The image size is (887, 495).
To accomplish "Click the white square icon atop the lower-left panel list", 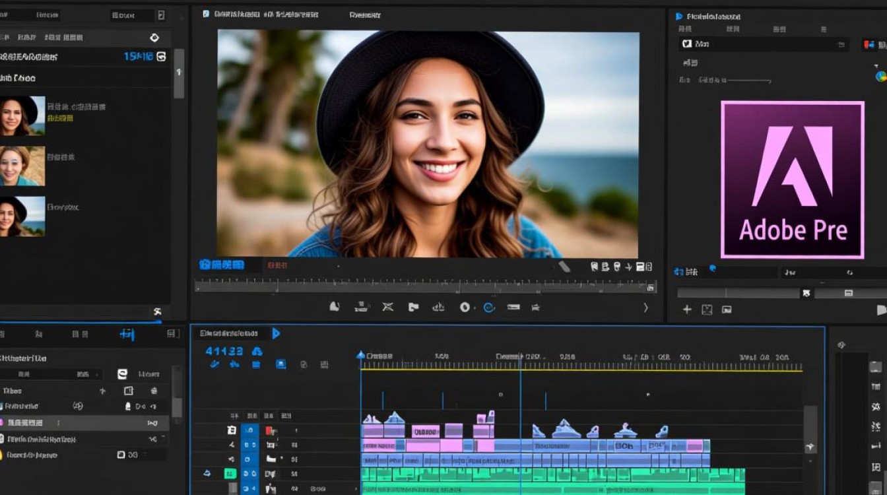I will coord(122,374).
